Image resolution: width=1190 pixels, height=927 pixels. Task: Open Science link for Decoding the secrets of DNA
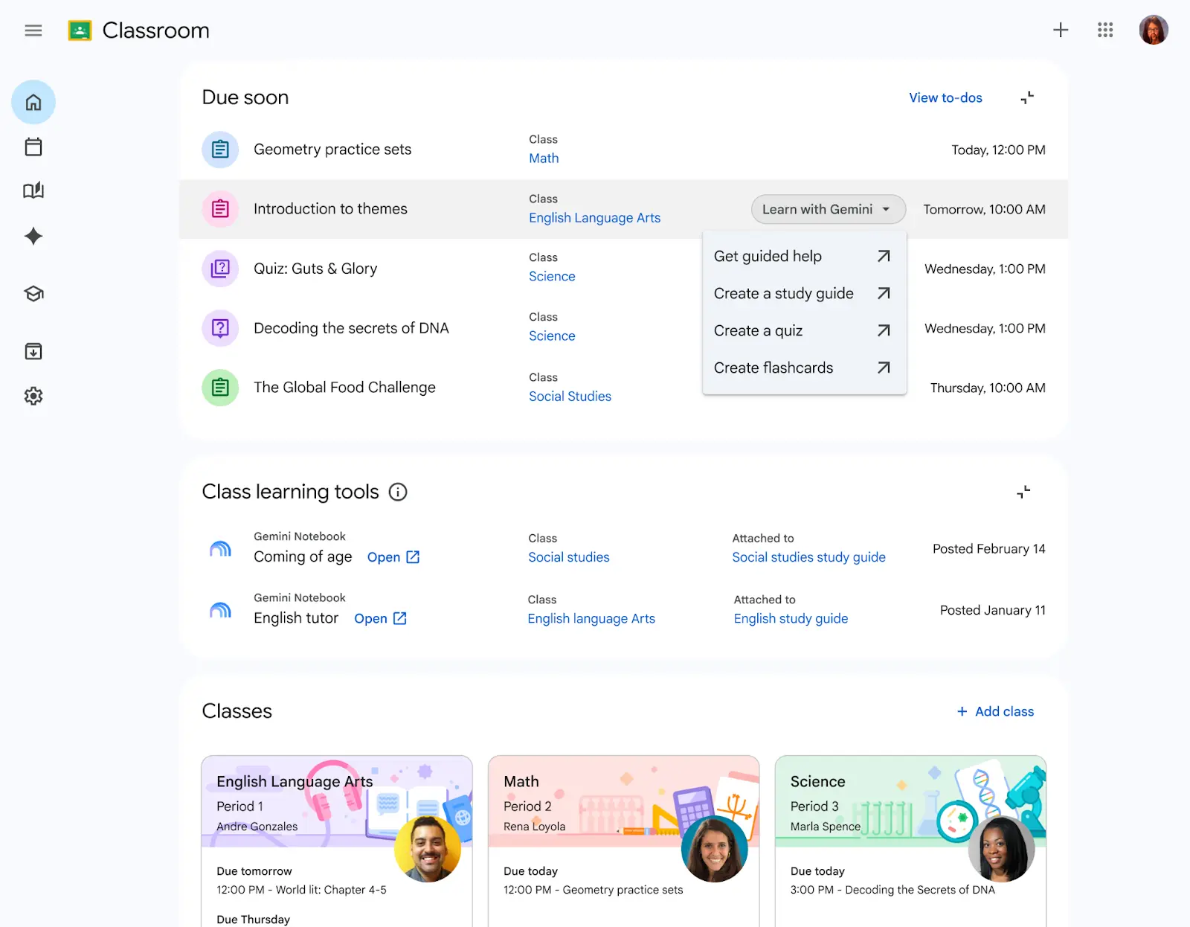pyautogui.click(x=552, y=336)
